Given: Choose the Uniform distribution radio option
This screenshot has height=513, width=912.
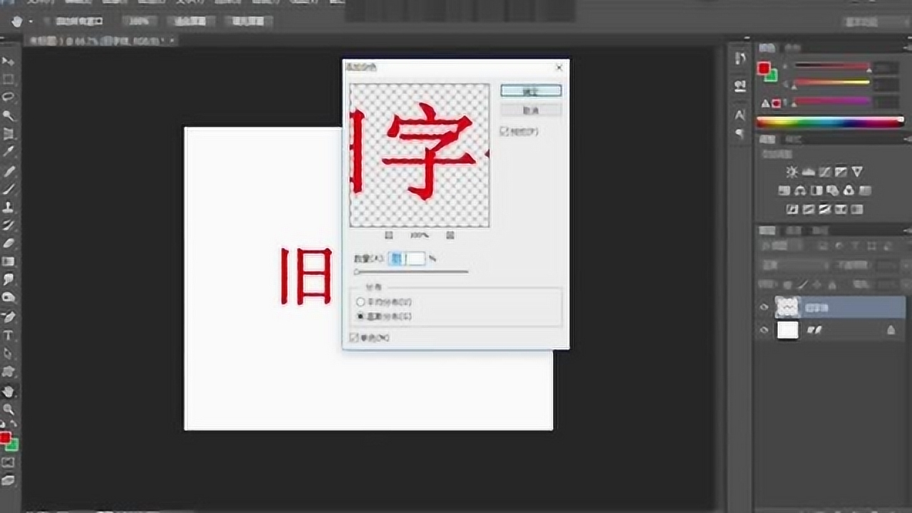Looking at the screenshot, I should point(361,302).
